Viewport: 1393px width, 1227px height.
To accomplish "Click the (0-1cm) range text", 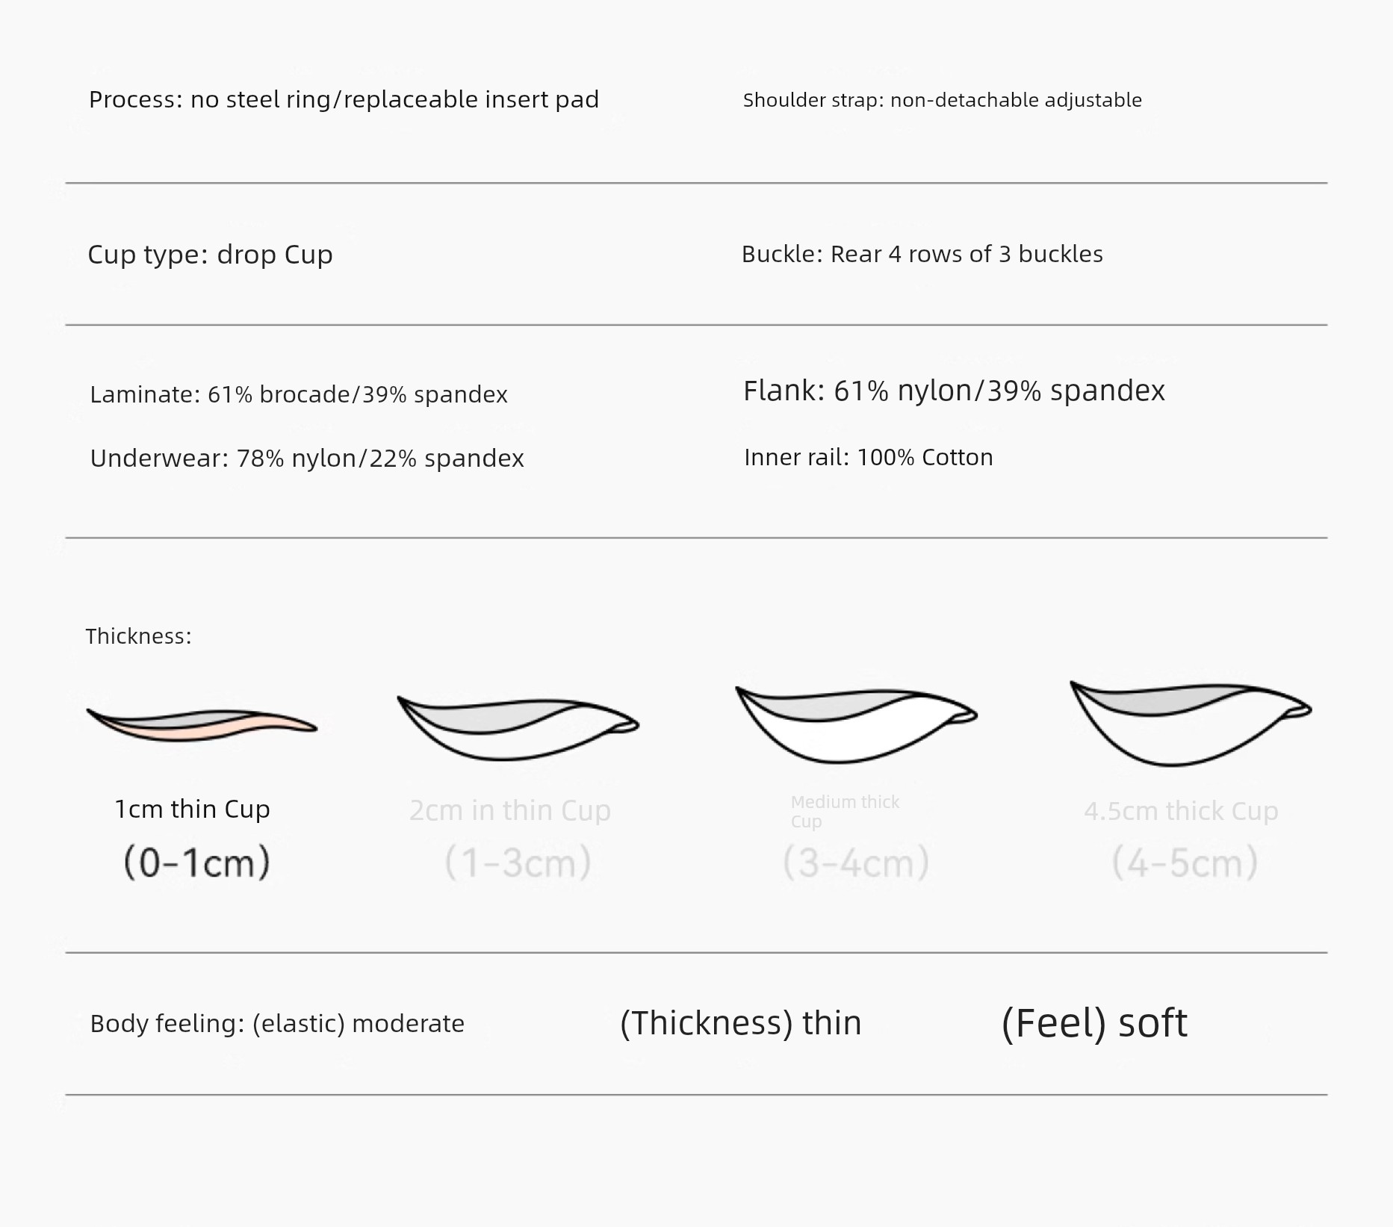I will (x=196, y=863).
